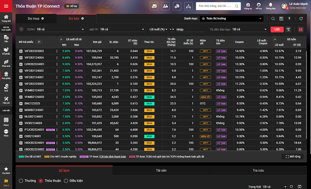Click the refresh icon beside Danh mục
This screenshot has height=189, width=311.
pyautogui.click(x=301, y=19)
